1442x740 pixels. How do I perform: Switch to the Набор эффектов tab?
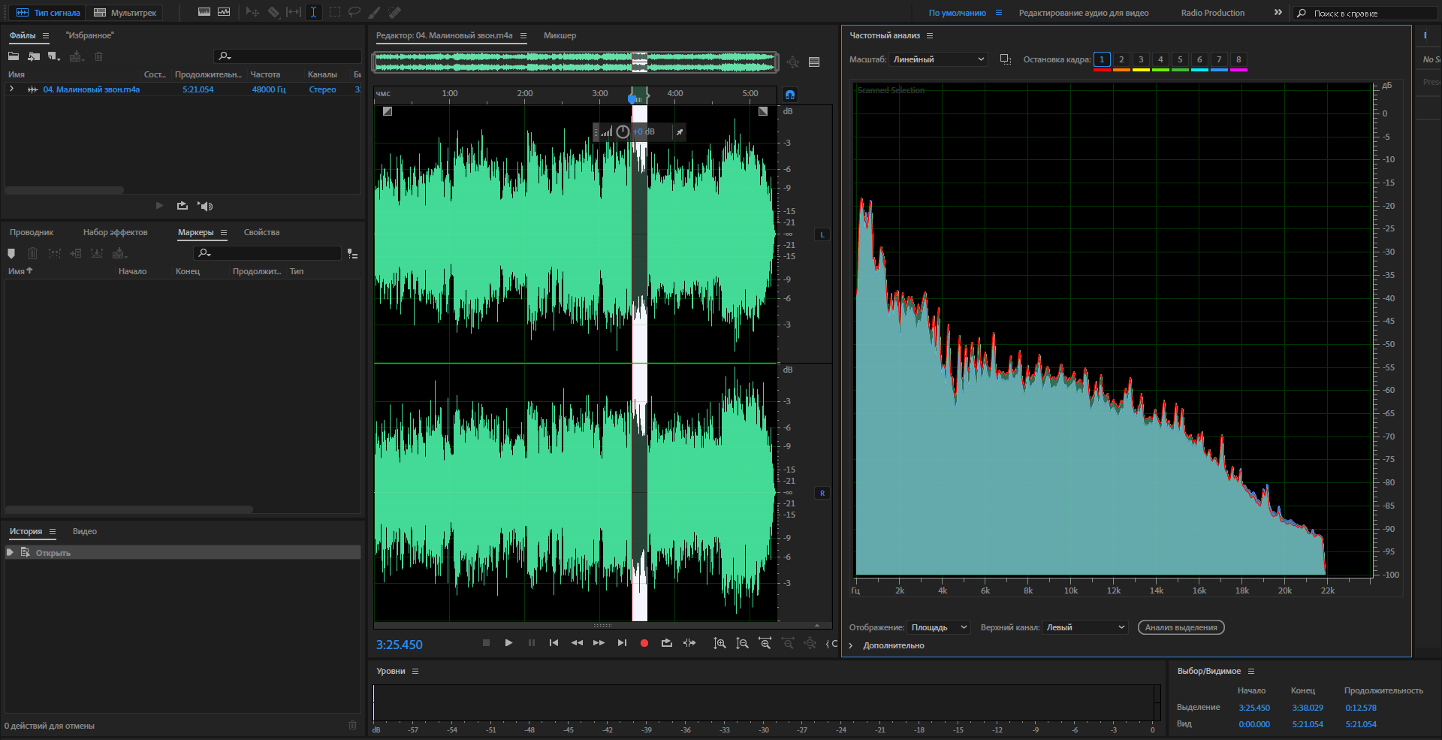click(115, 232)
